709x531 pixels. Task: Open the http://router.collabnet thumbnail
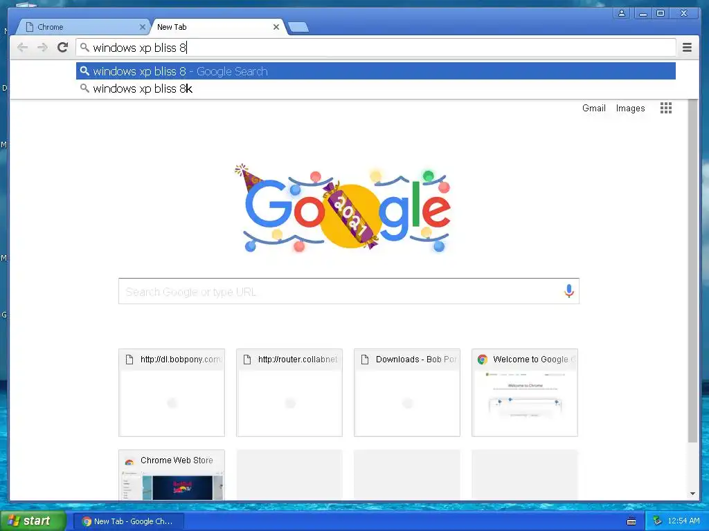point(289,393)
